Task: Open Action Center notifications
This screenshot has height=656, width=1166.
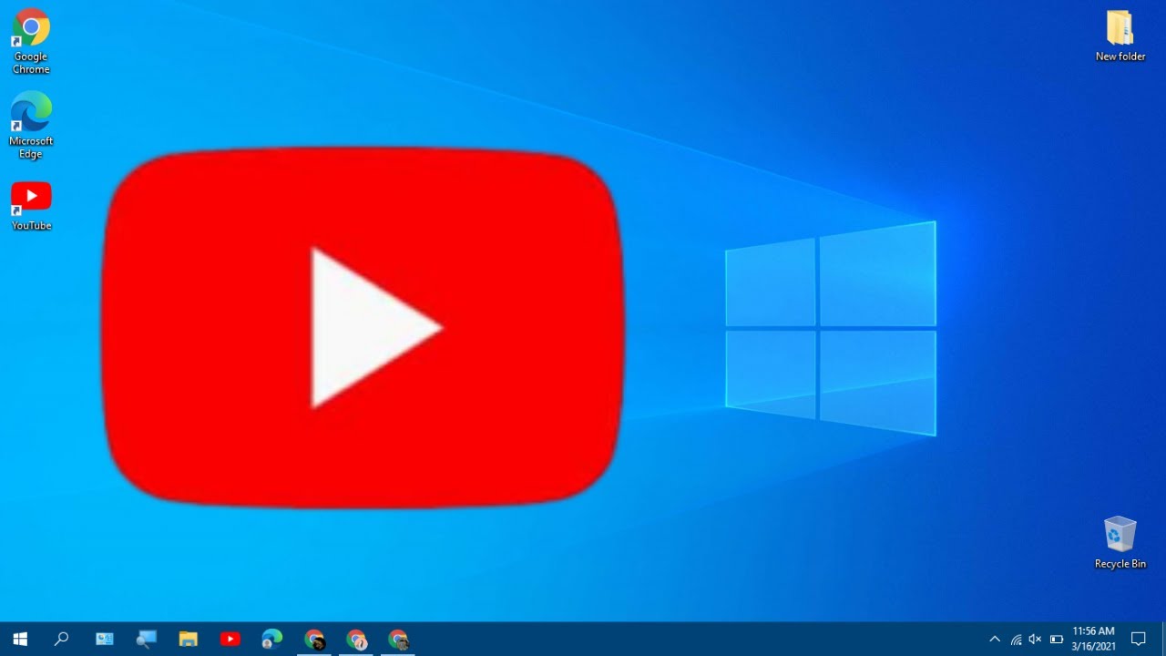Action: point(1140,639)
